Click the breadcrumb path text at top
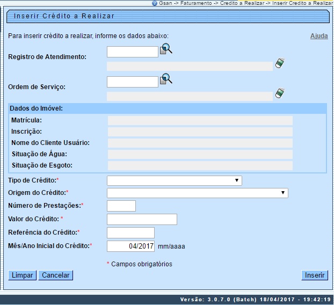The width and height of the screenshot is (334, 305). pyautogui.click(x=245, y=3)
